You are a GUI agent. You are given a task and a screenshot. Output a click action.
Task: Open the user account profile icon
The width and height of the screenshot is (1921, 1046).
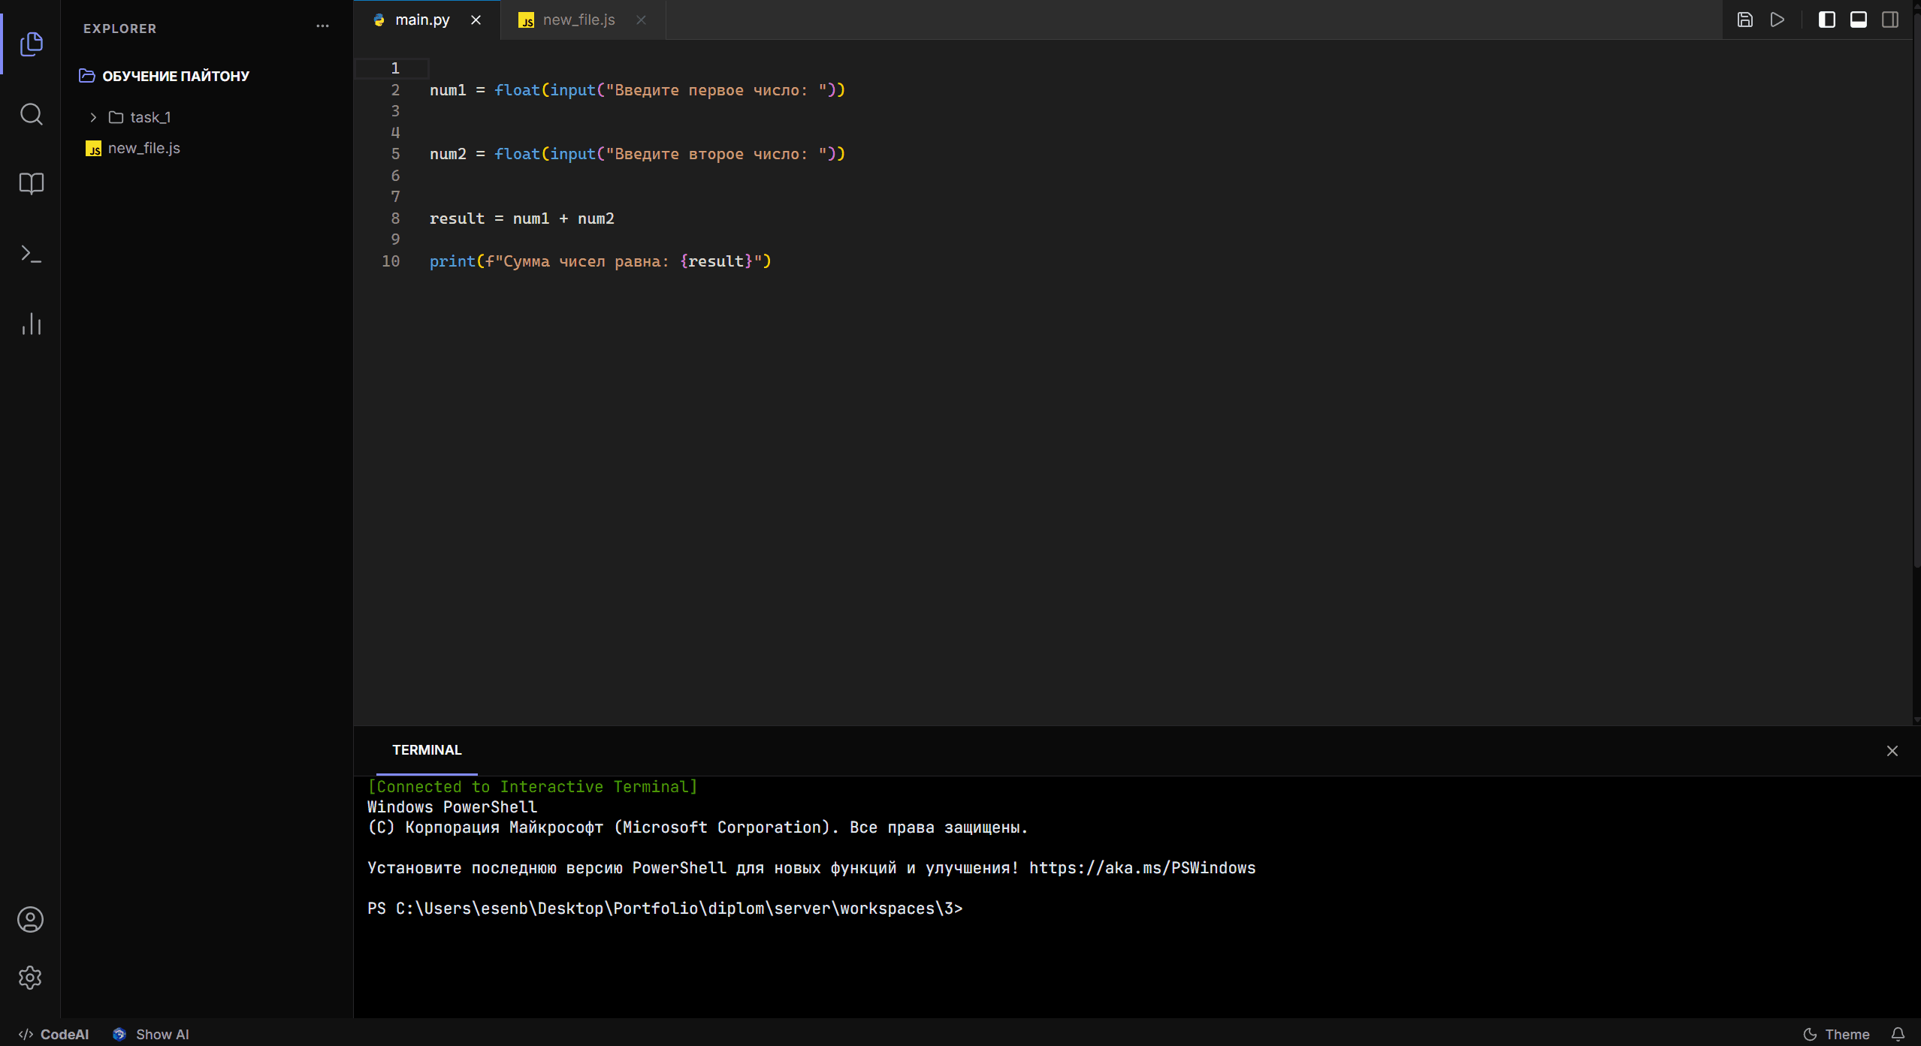(30, 919)
